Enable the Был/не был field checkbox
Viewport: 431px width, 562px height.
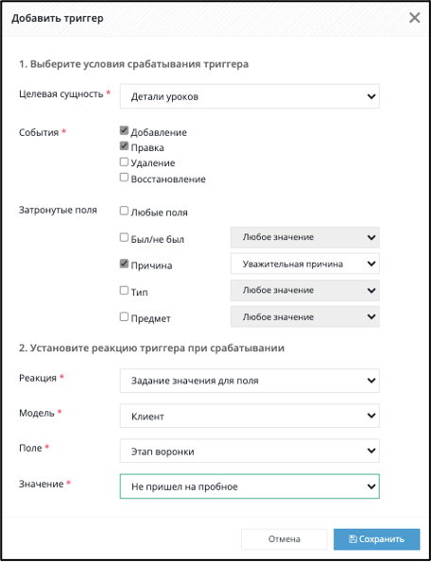point(124,238)
